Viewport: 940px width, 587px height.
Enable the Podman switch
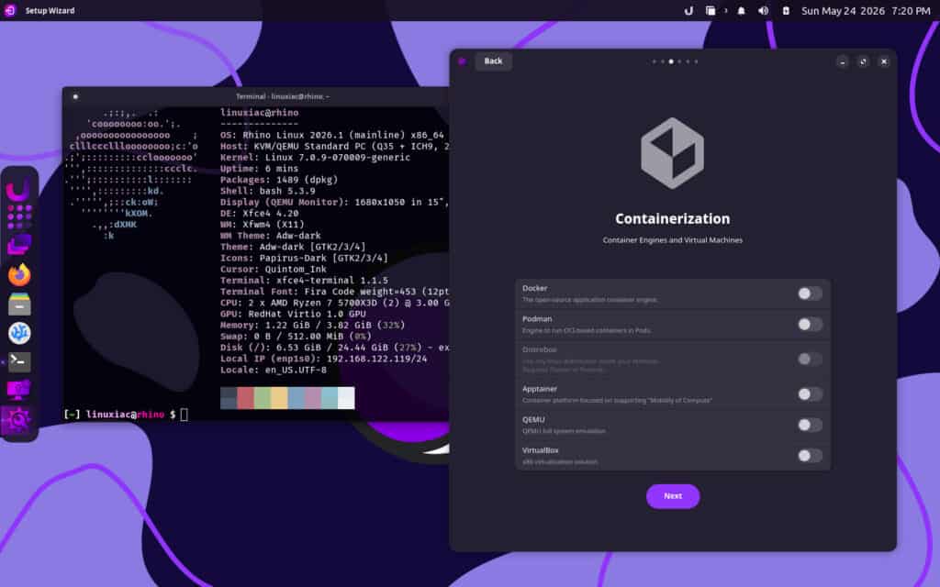click(810, 325)
